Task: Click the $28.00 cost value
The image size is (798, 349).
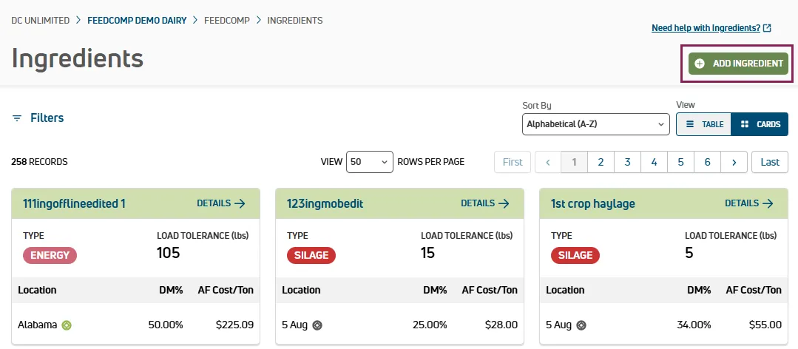Action: pos(501,325)
